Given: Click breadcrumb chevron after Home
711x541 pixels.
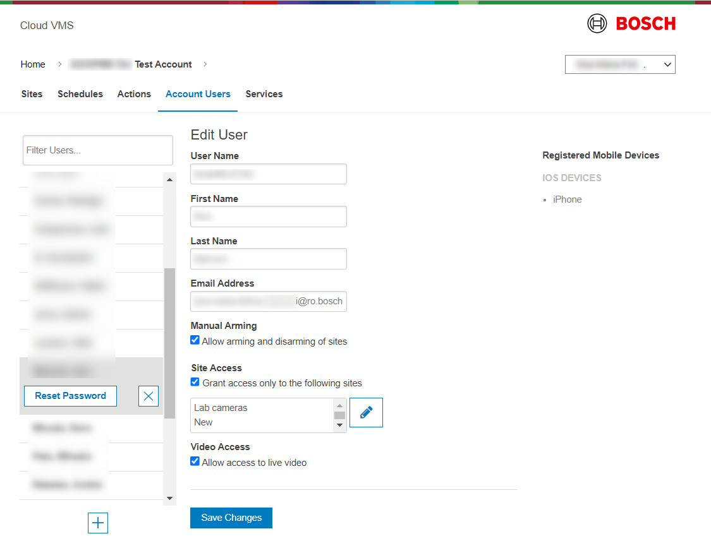Looking at the screenshot, I should tap(60, 64).
